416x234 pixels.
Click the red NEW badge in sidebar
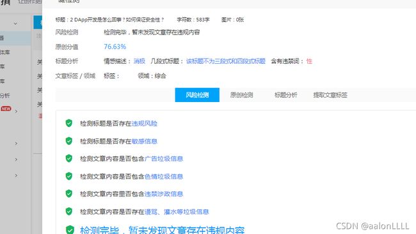click(x=6, y=108)
